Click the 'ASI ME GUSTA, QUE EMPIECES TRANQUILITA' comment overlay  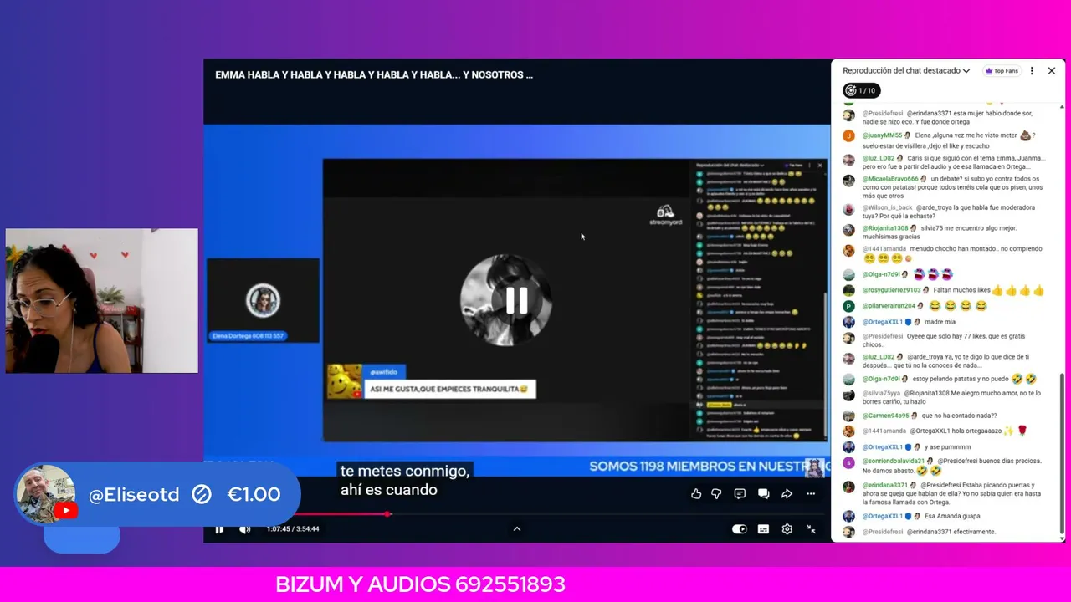449,389
